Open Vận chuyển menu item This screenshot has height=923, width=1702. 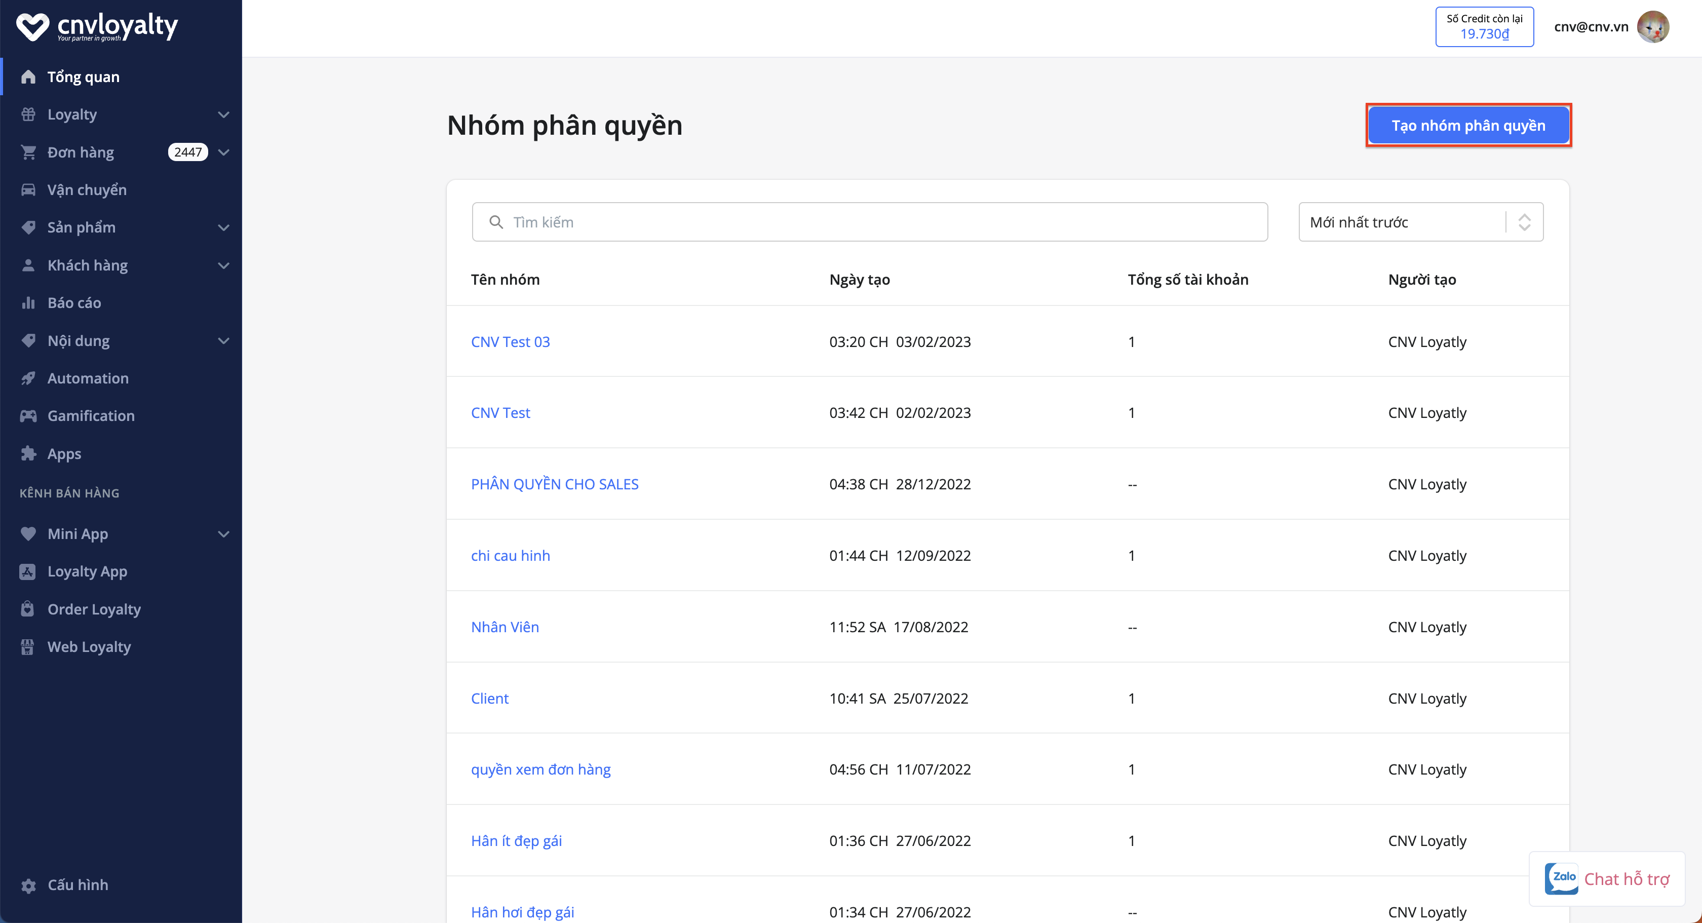[87, 189]
